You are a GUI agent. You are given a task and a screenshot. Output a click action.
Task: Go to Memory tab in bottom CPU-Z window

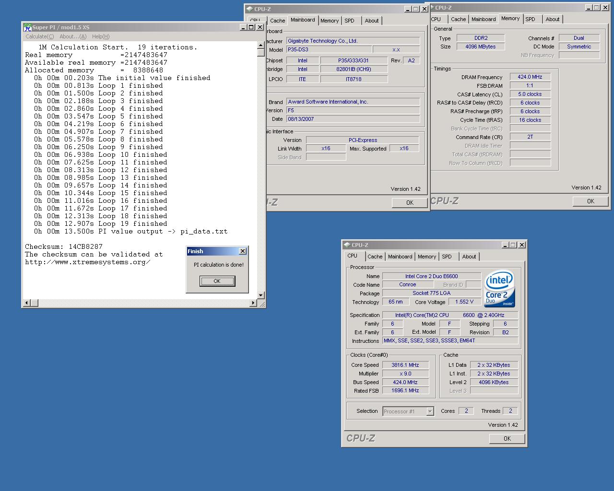pyautogui.click(x=427, y=257)
